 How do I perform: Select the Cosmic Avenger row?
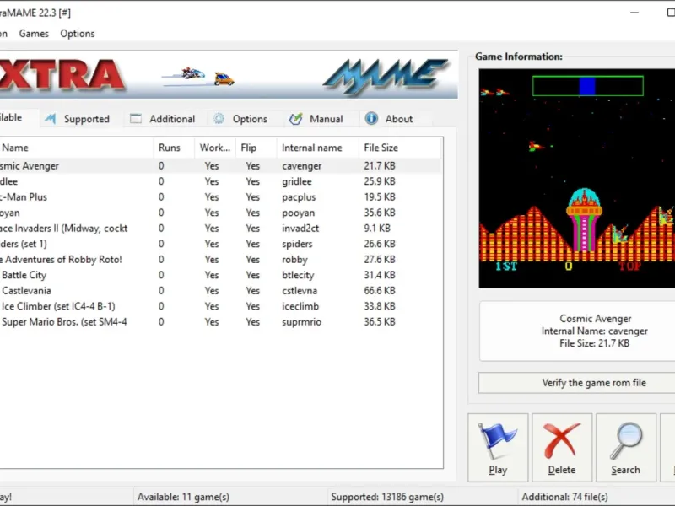click(x=220, y=165)
